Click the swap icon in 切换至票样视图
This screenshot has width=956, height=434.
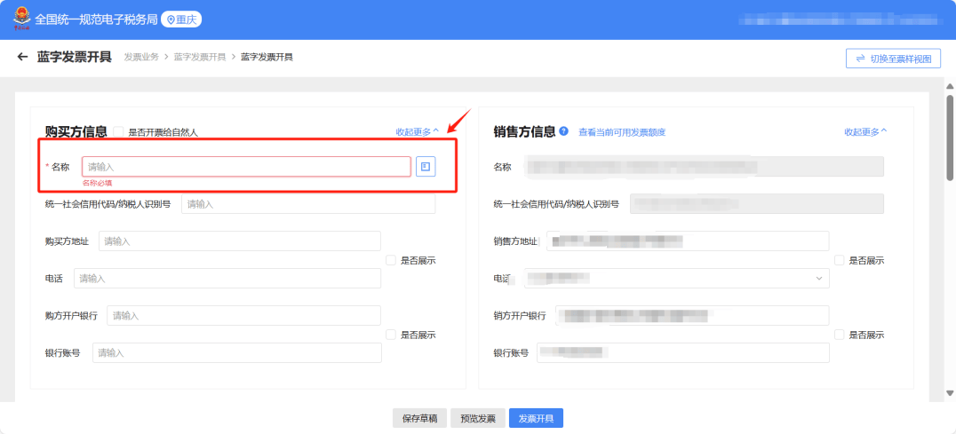[860, 59]
